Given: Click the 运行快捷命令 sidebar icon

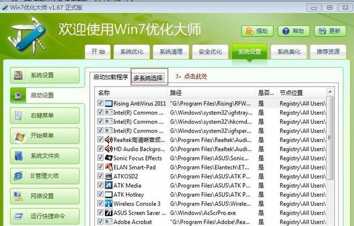Looking at the screenshot, I should (x=18, y=216).
